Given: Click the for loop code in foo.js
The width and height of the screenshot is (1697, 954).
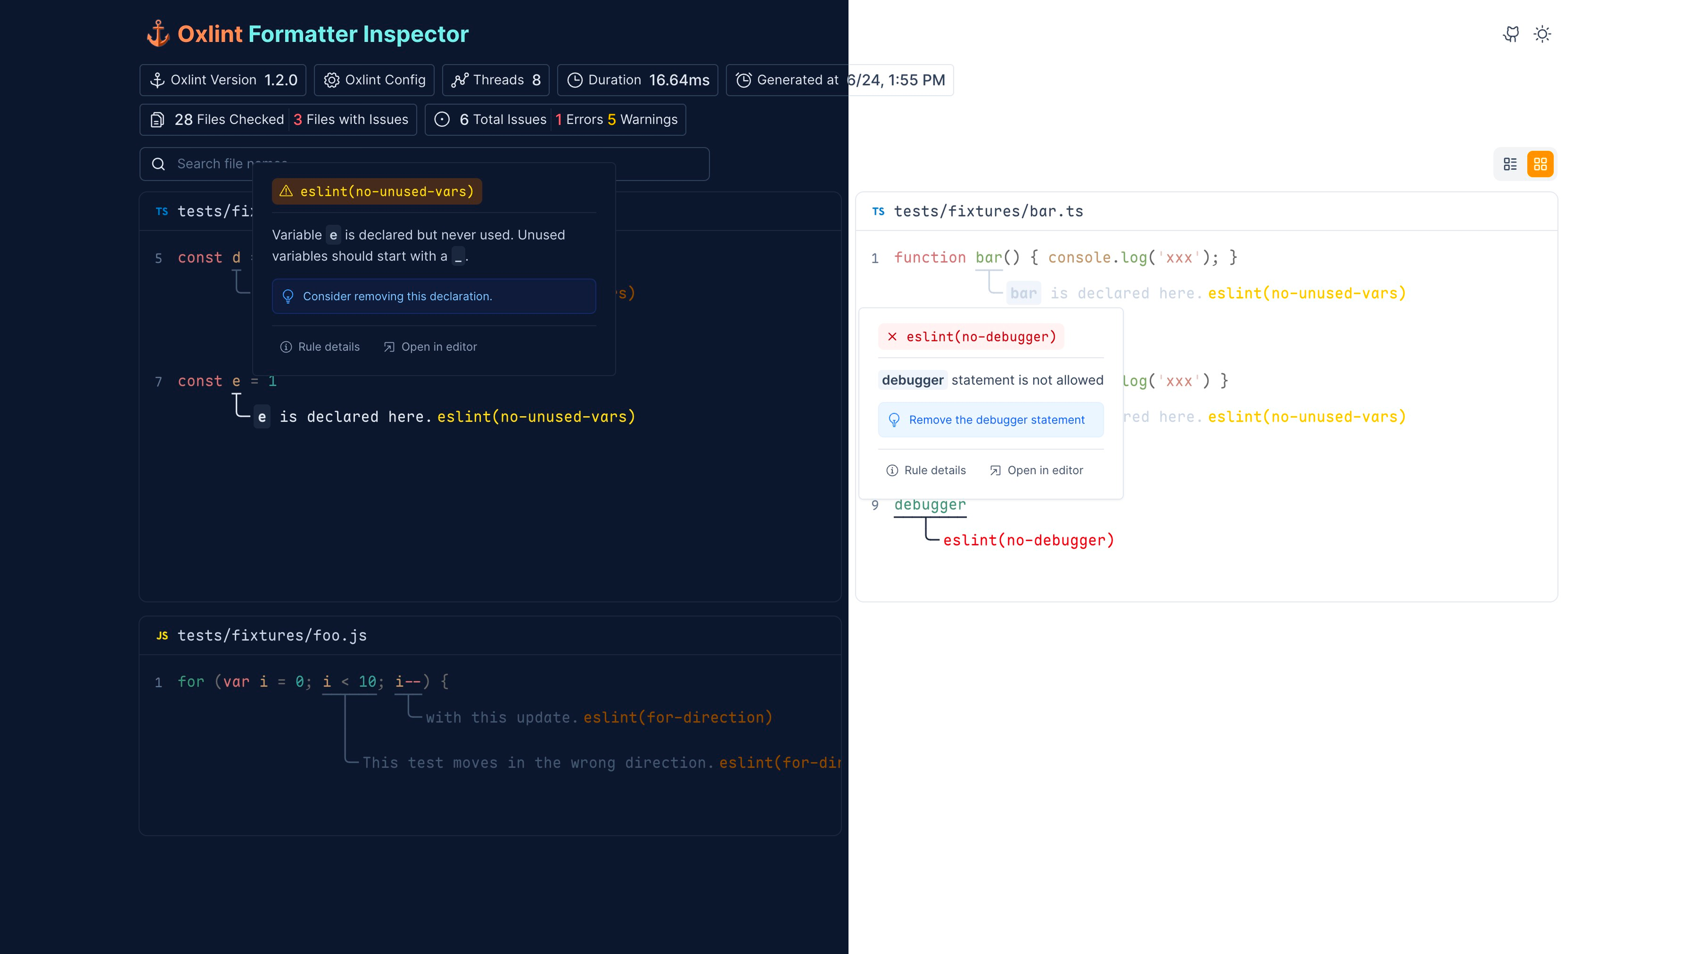Looking at the screenshot, I should pyautogui.click(x=313, y=682).
